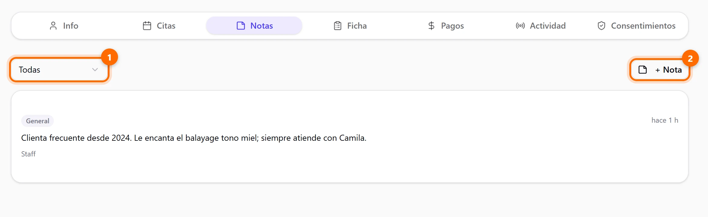708x217 pixels.
Task: Click the person icon beside Info
Action: (x=53, y=26)
